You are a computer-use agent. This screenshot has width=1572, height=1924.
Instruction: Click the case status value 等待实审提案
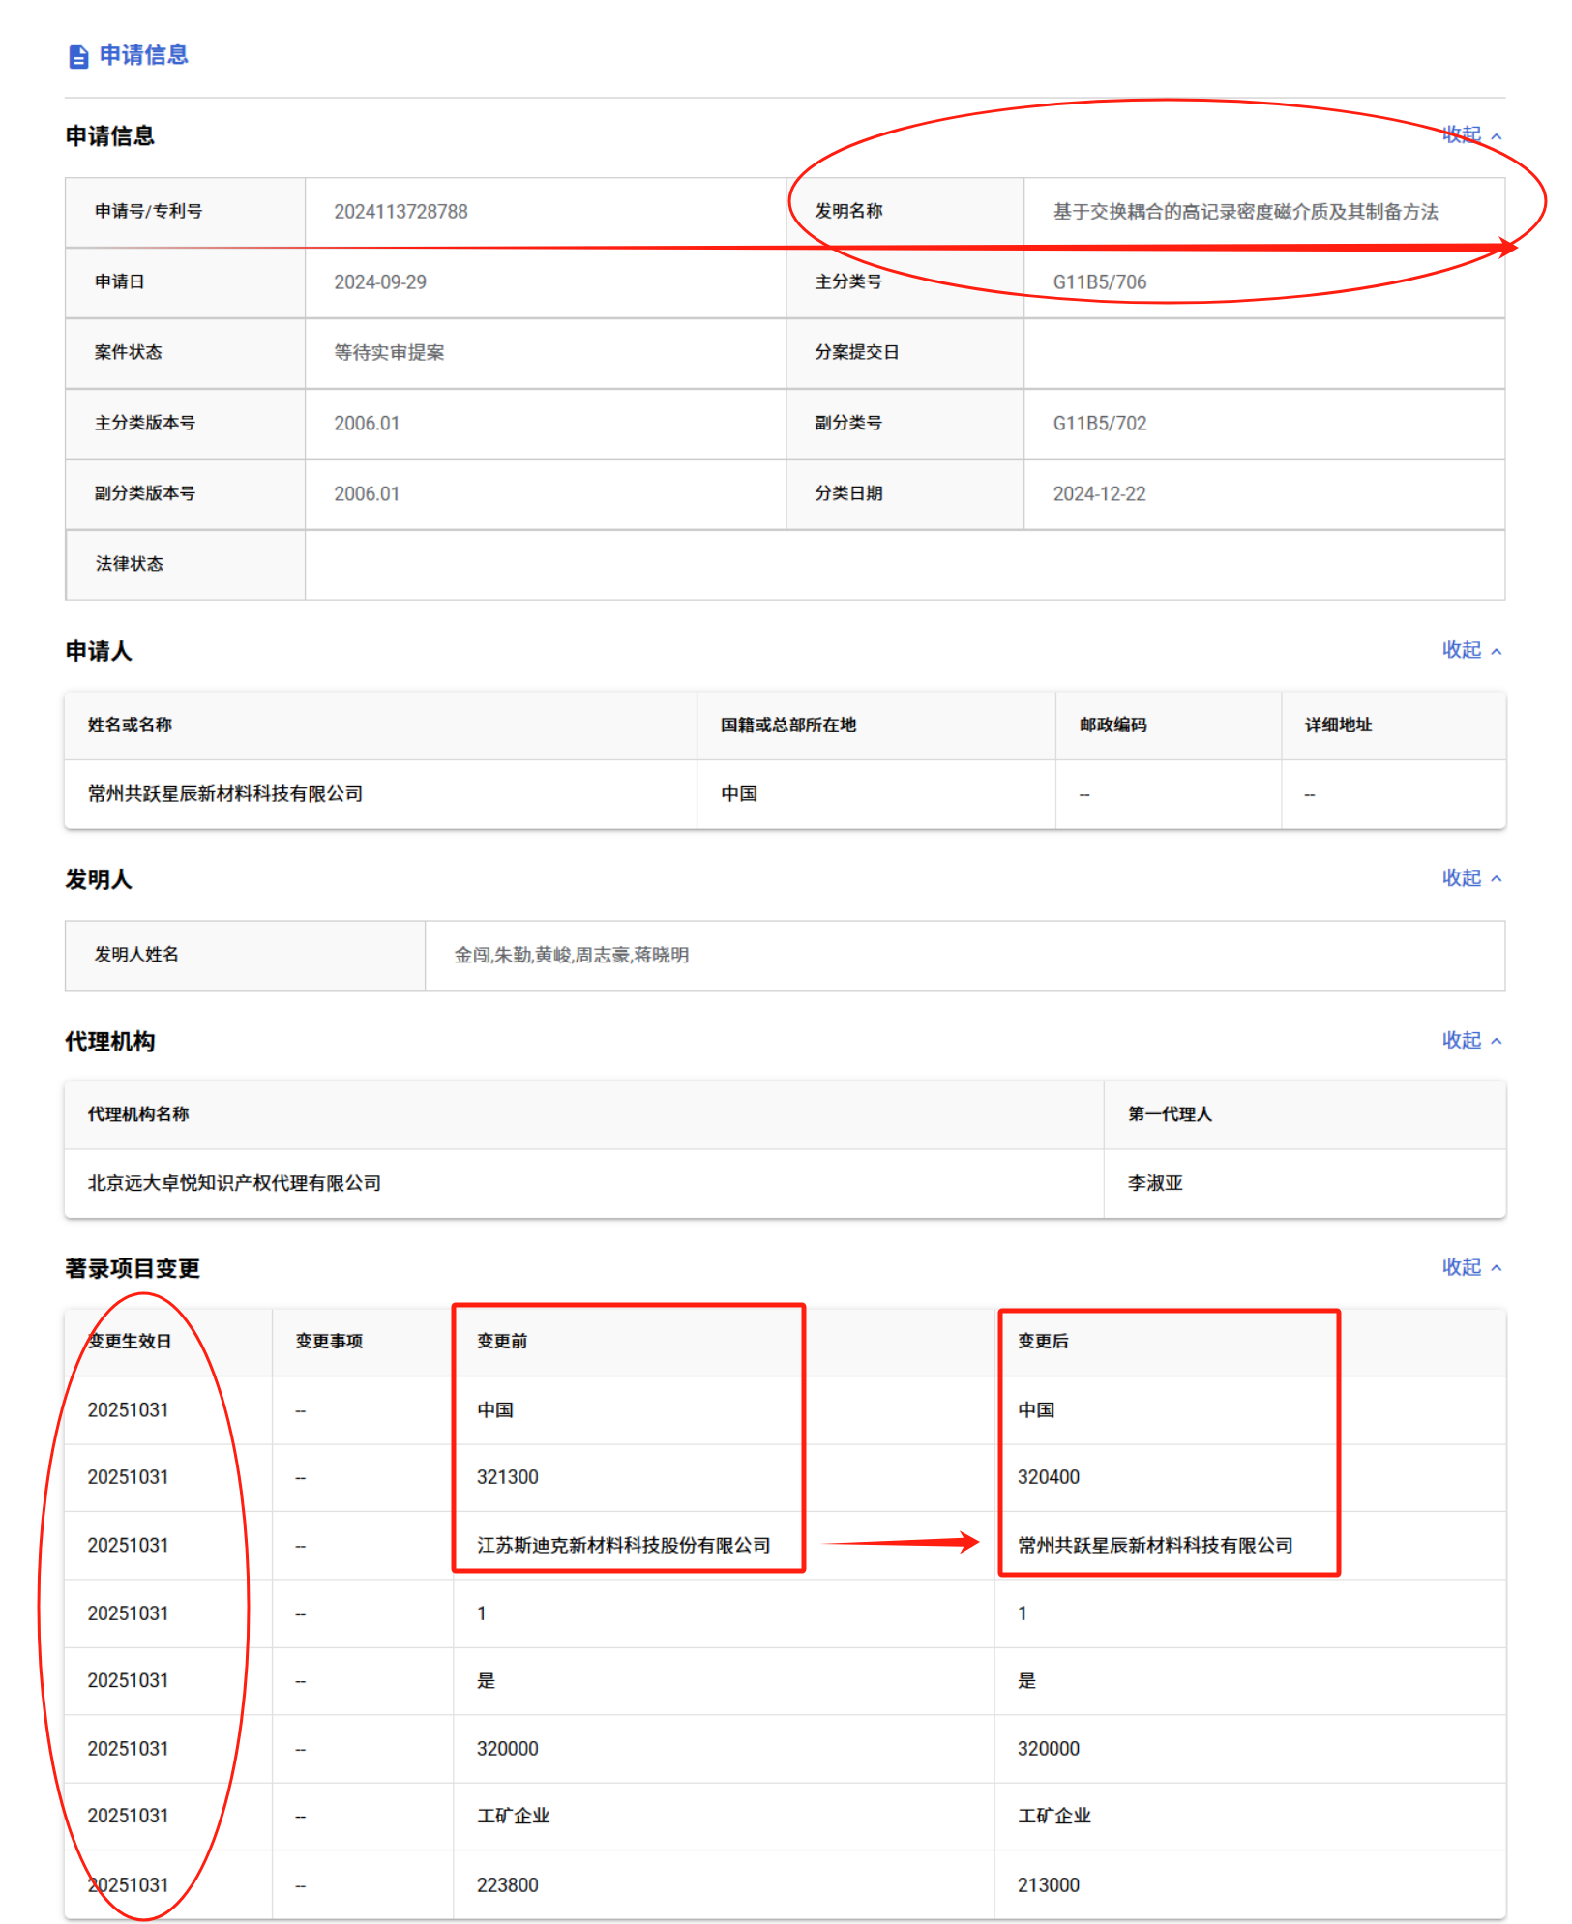[x=389, y=353]
